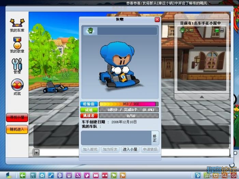Click the gray X icon next to 伙墩 in list
The image size is (239, 179).
click(222, 30)
